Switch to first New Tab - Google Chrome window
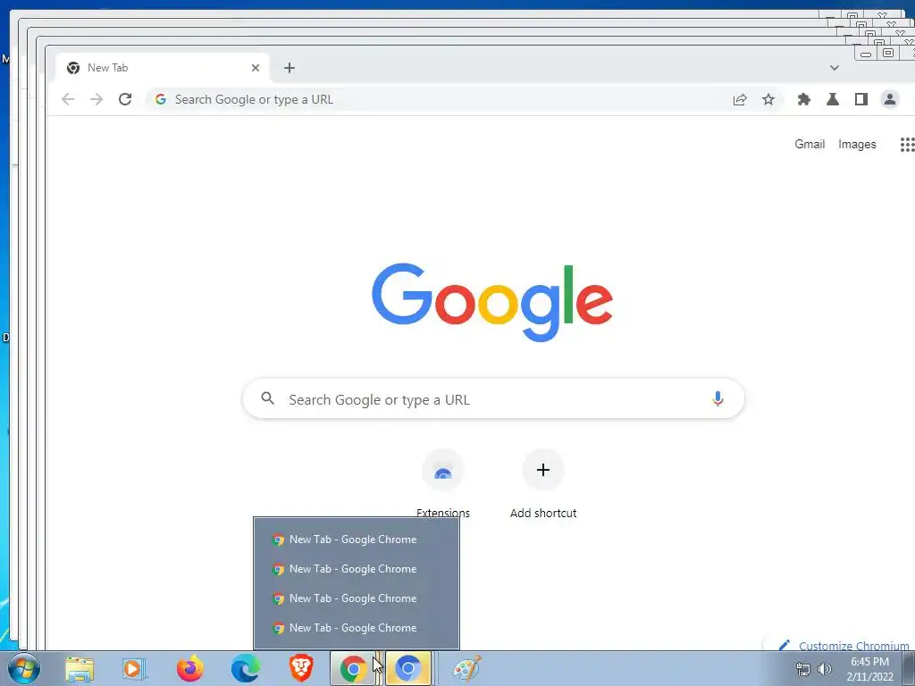Screen dimensions: 915x686 coord(356,540)
